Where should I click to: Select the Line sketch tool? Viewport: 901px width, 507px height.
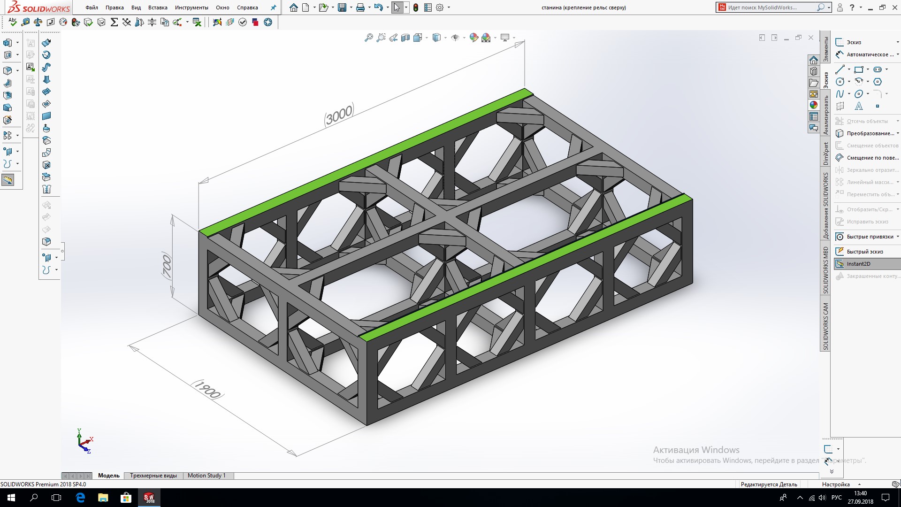click(x=840, y=69)
